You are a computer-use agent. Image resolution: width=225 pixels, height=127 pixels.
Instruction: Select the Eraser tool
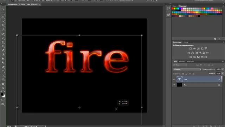point(3,50)
